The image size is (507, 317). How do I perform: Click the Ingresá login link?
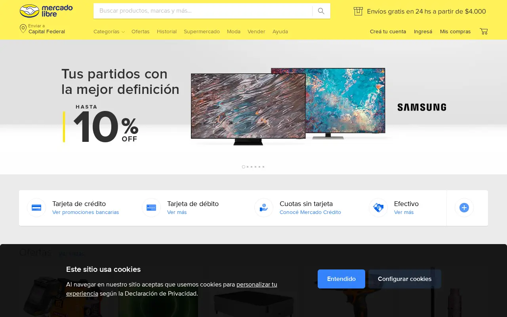423,32
